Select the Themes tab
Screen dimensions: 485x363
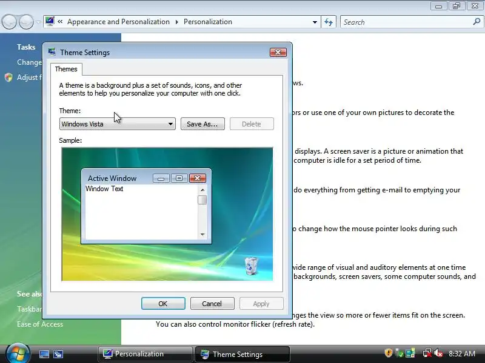tap(66, 69)
